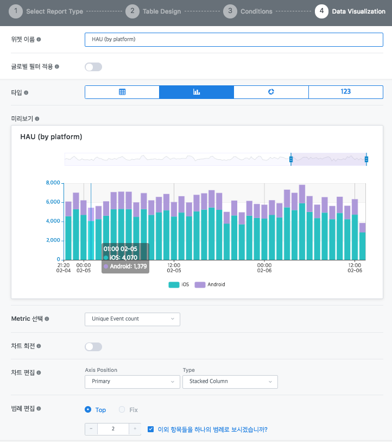
Task: Click right handle of chart range selector
Action: [366, 159]
